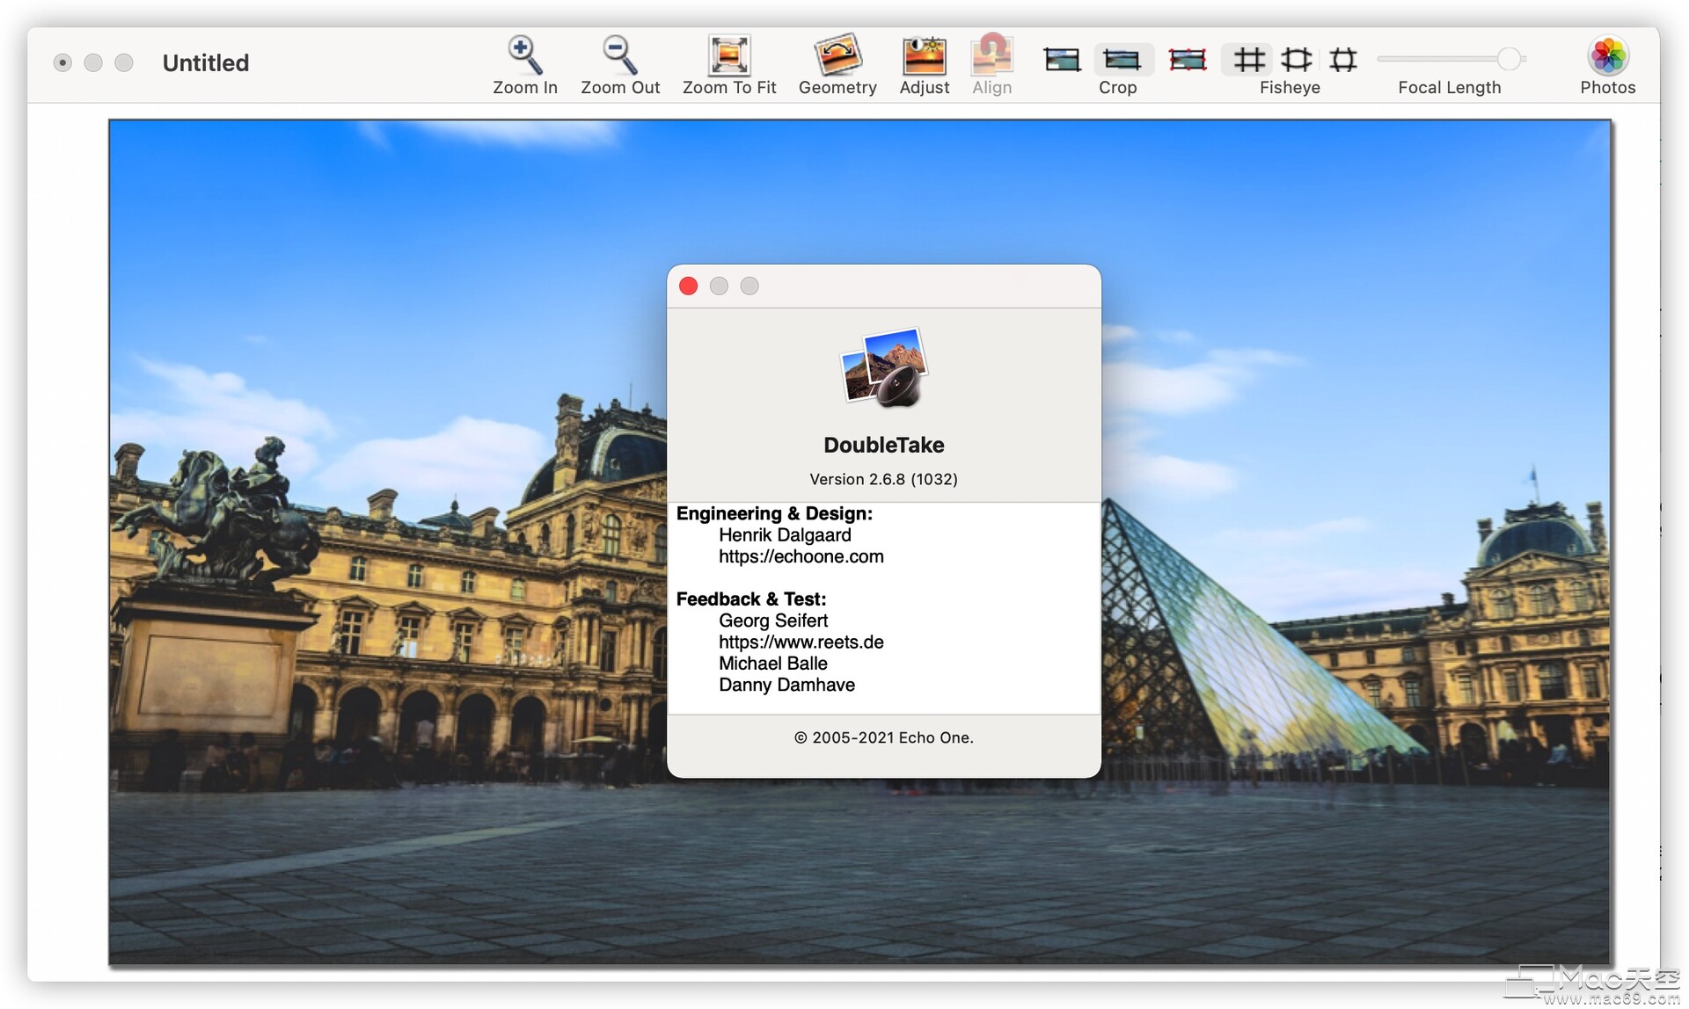The height and width of the screenshot is (1009, 1689).
Task: Select the middle highlighted Crop mode icon
Action: click(1122, 60)
